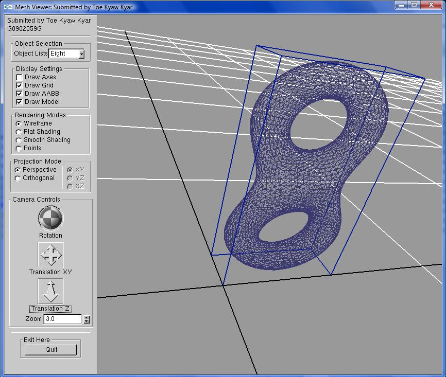Toggle the Draw AABB checkbox
Screen dimensions: 446x377
19,94
